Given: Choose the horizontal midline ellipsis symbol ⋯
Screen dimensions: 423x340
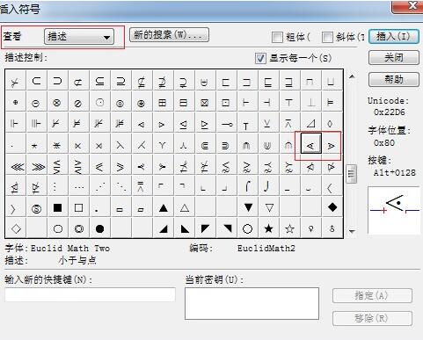Looking at the screenshot, I should [x=78, y=186].
